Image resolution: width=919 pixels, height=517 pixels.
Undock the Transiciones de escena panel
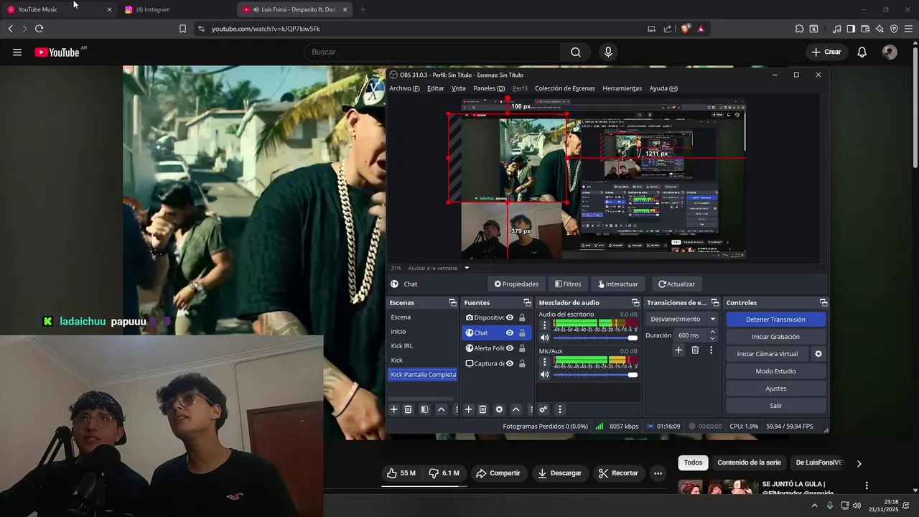[x=714, y=303]
